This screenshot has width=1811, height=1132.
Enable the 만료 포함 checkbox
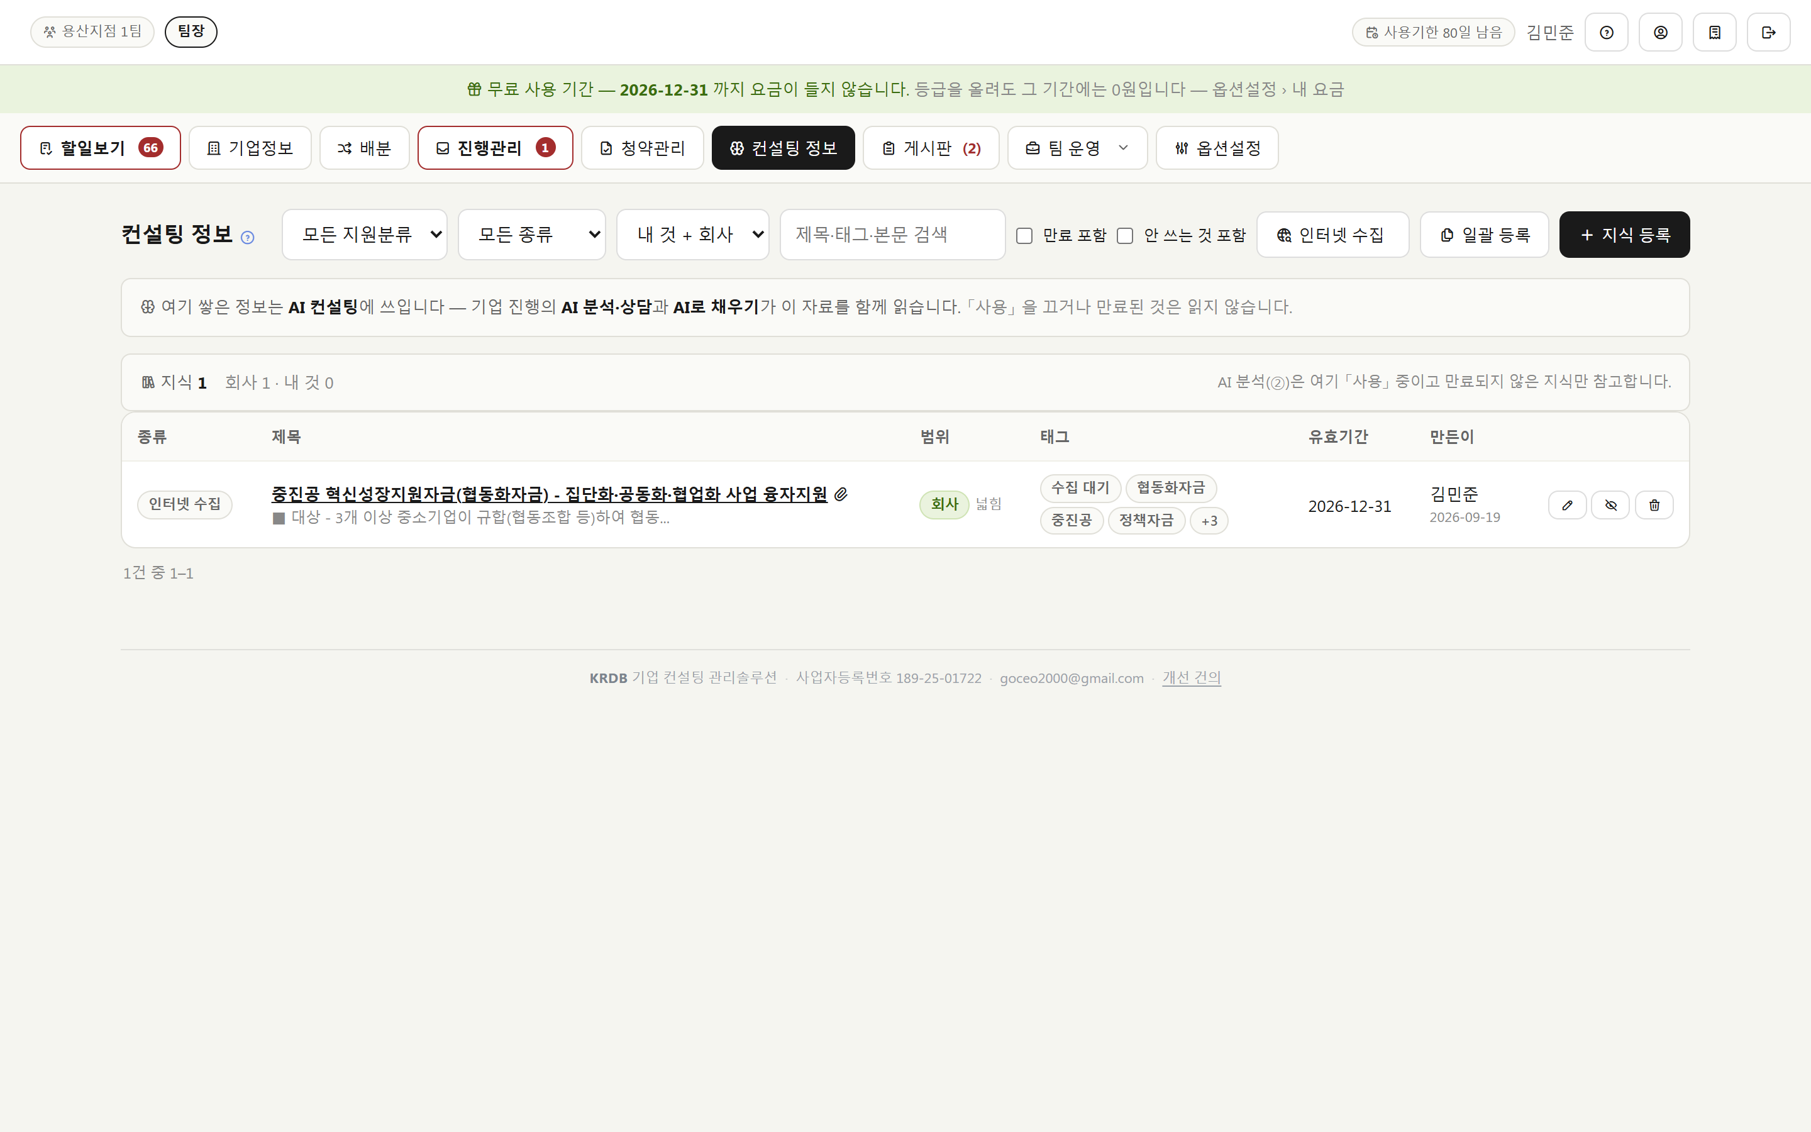pos(1024,236)
